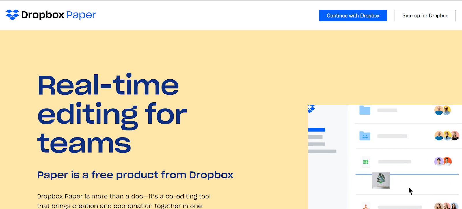462x209 pixels.
Task: Click the avatars on the spreadsheet row
Action: (x=443, y=161)
